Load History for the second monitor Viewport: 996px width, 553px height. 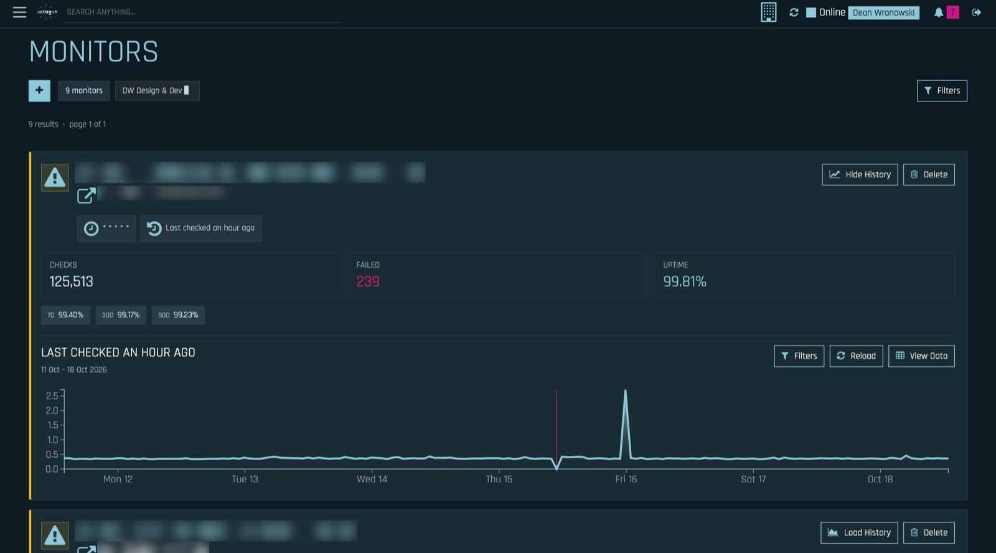click(x=859, y=532)
